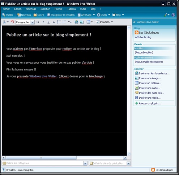This screenshot has height=175, width=179.
Task: Toggle italic formatting icon
Action: tap(43, 22)
